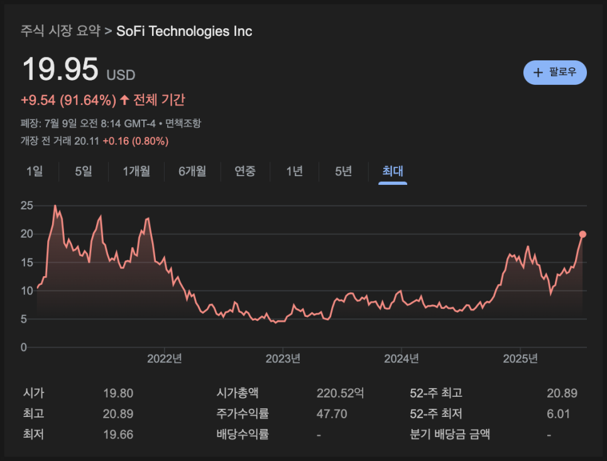607x461 pixels.
Task: Select the 최대 range tab
Action: pyautogui.click(x=393, y=171)
